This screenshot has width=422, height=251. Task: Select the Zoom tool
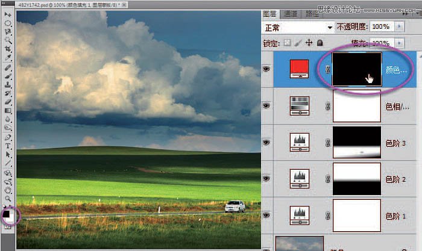(8, 197)
